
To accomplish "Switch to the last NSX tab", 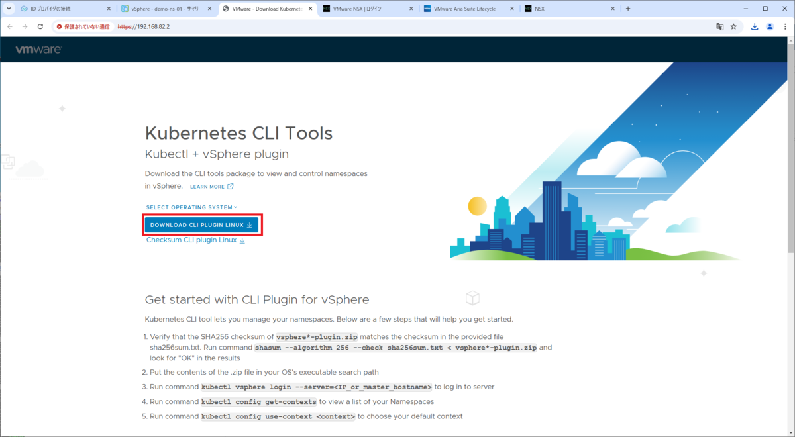I will 570,9.
